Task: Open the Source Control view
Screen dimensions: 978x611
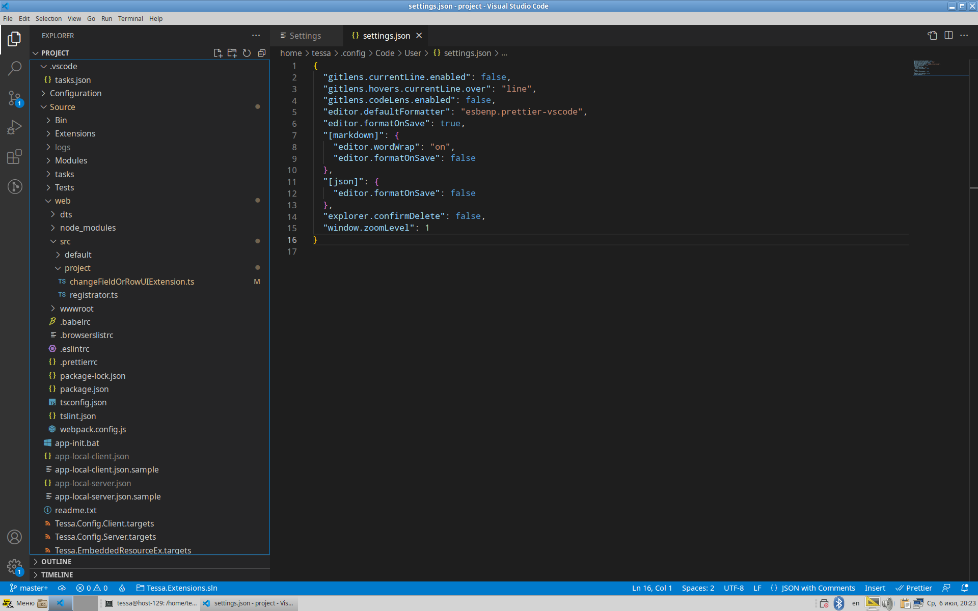Action: pos(15,97)
